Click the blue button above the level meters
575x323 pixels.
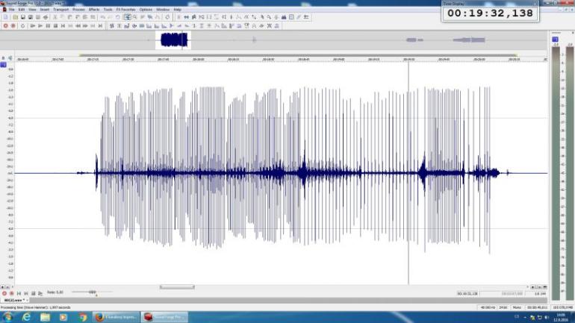tap(555, 40)
